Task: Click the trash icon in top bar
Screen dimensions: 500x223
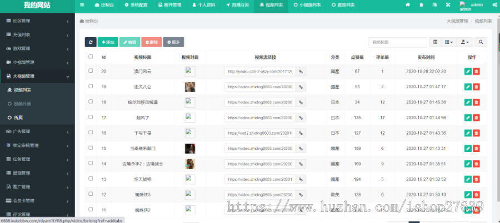Action: click(x=421, y=5)
